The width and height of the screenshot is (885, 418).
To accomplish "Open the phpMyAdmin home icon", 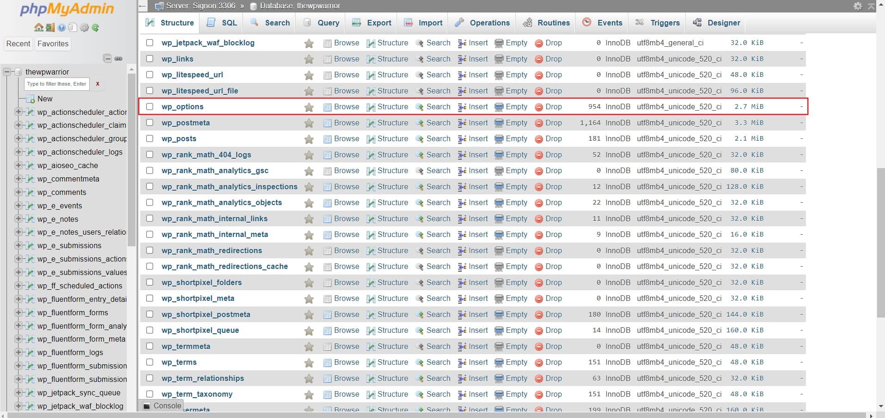I will pyautogui.click(x=39, y=28).
